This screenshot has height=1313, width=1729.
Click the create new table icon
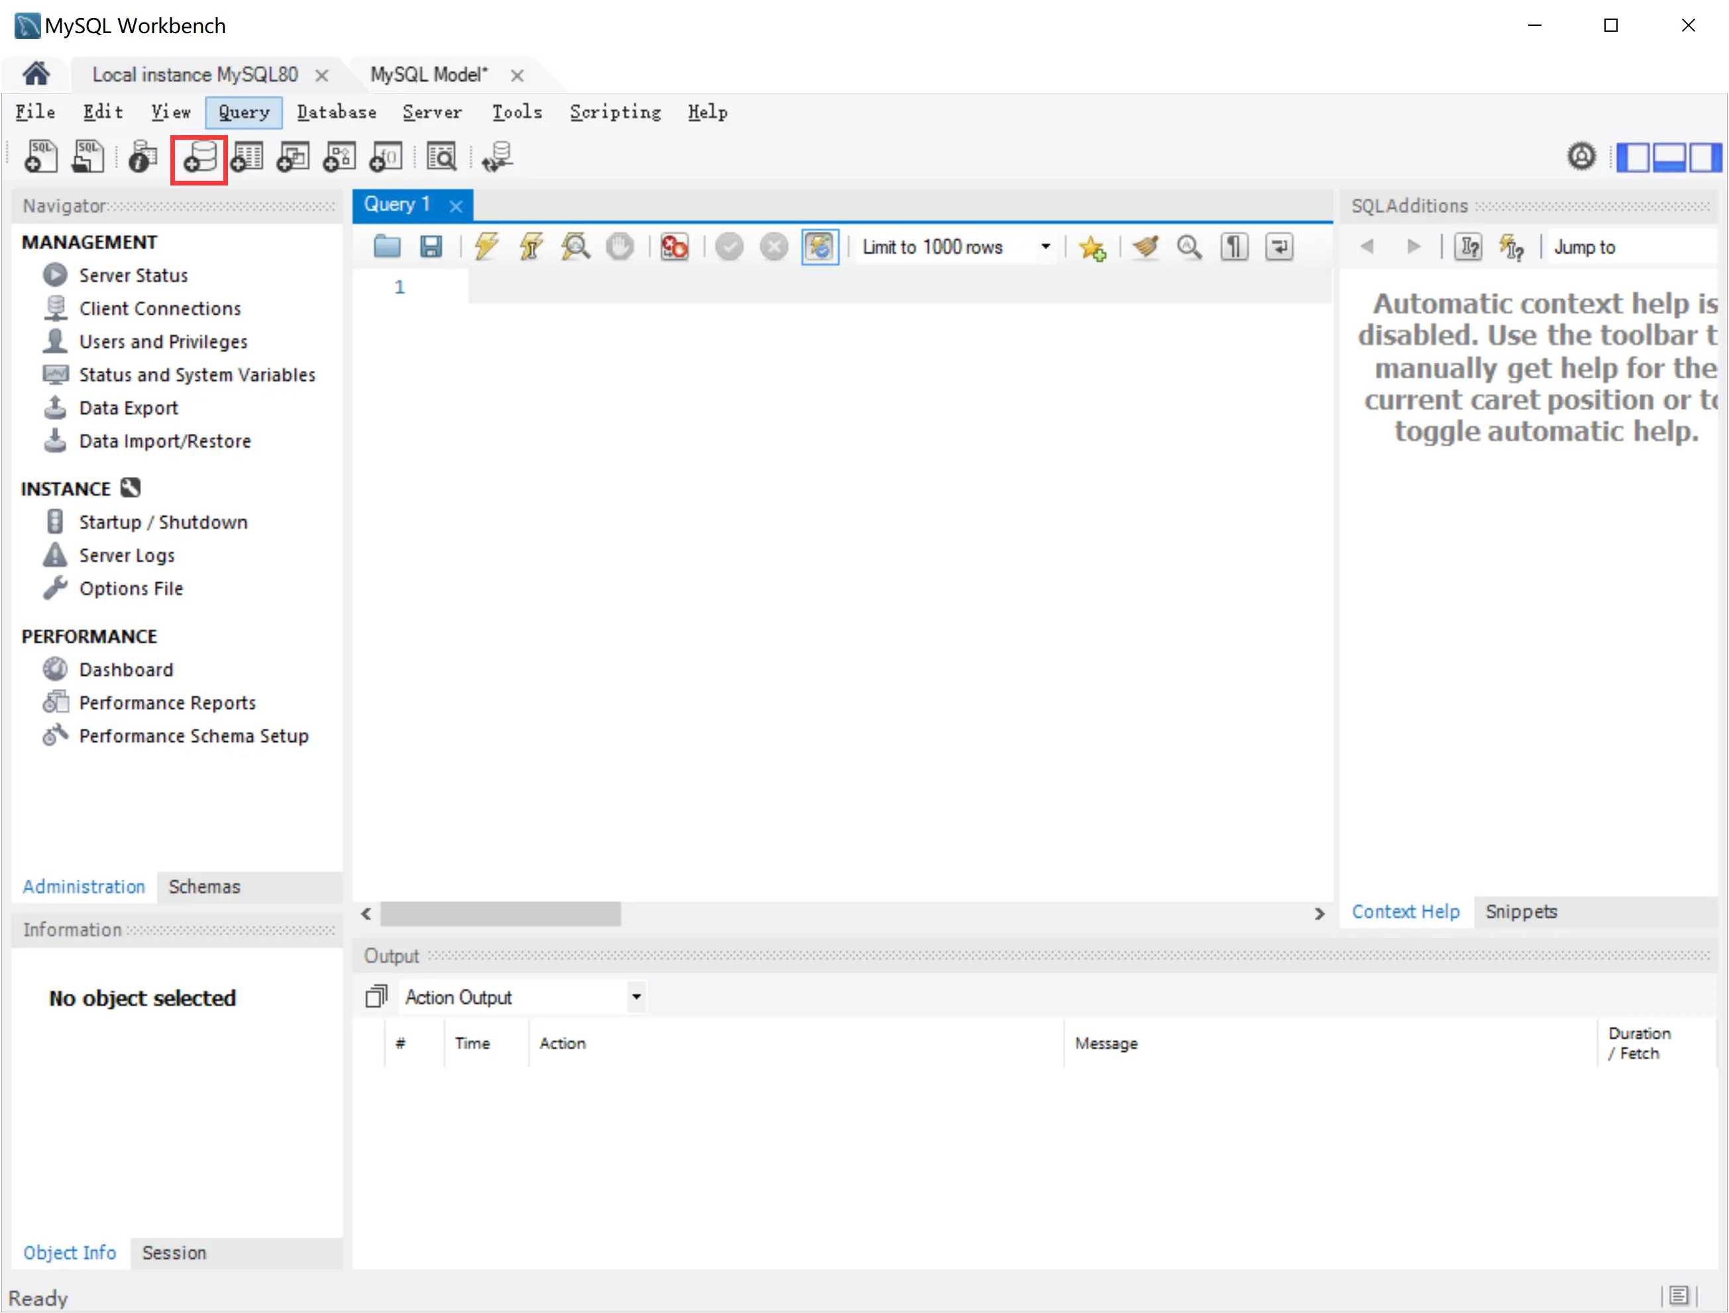point(247,158)
